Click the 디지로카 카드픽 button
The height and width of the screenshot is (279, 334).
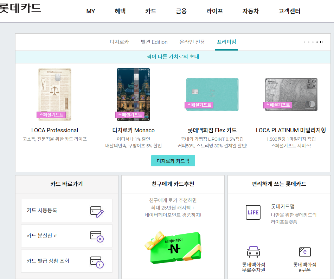pos(173,161)
